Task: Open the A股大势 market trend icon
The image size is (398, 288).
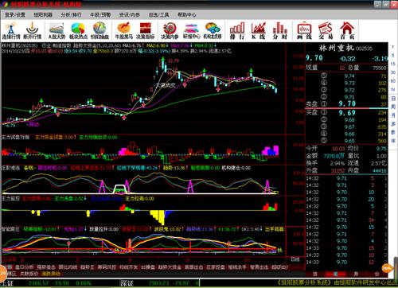Action: (x=57, y=30)
